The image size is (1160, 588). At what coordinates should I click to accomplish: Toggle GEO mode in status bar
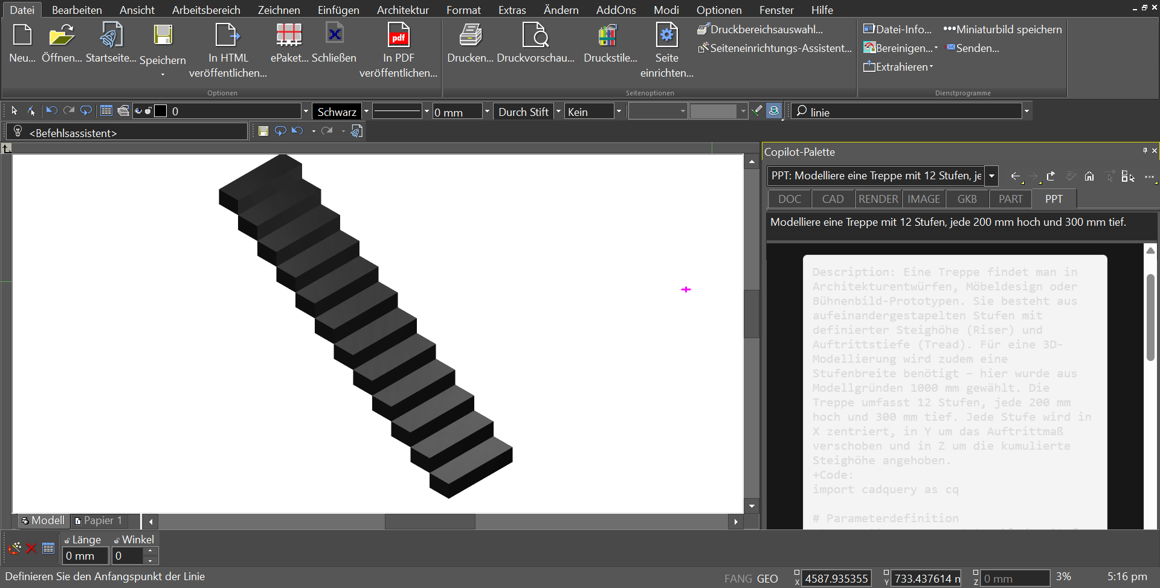pos(767,578)
